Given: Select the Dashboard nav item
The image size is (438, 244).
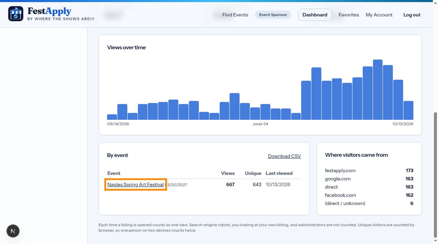Looking at the screenshot, I should point(315,15).
